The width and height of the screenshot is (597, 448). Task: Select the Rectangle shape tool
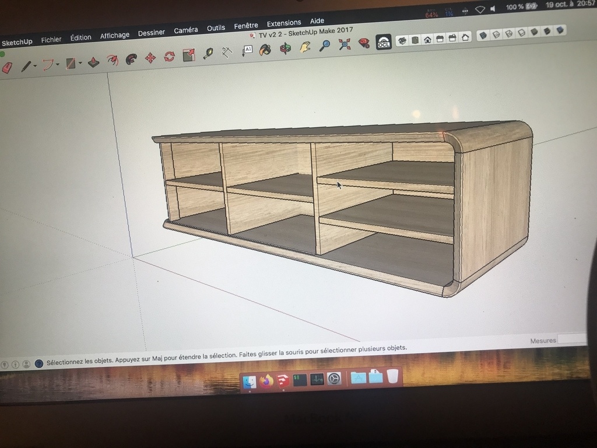tap(71, 63)
